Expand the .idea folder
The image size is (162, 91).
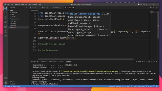(x=13, y=15)
